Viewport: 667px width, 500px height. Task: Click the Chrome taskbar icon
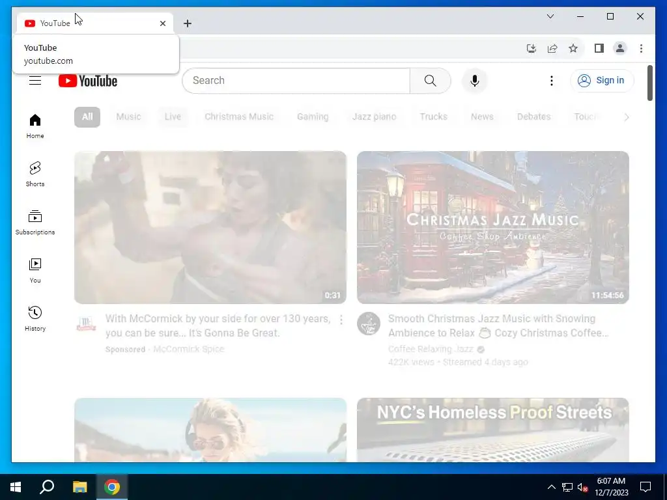tap(112, 487)
